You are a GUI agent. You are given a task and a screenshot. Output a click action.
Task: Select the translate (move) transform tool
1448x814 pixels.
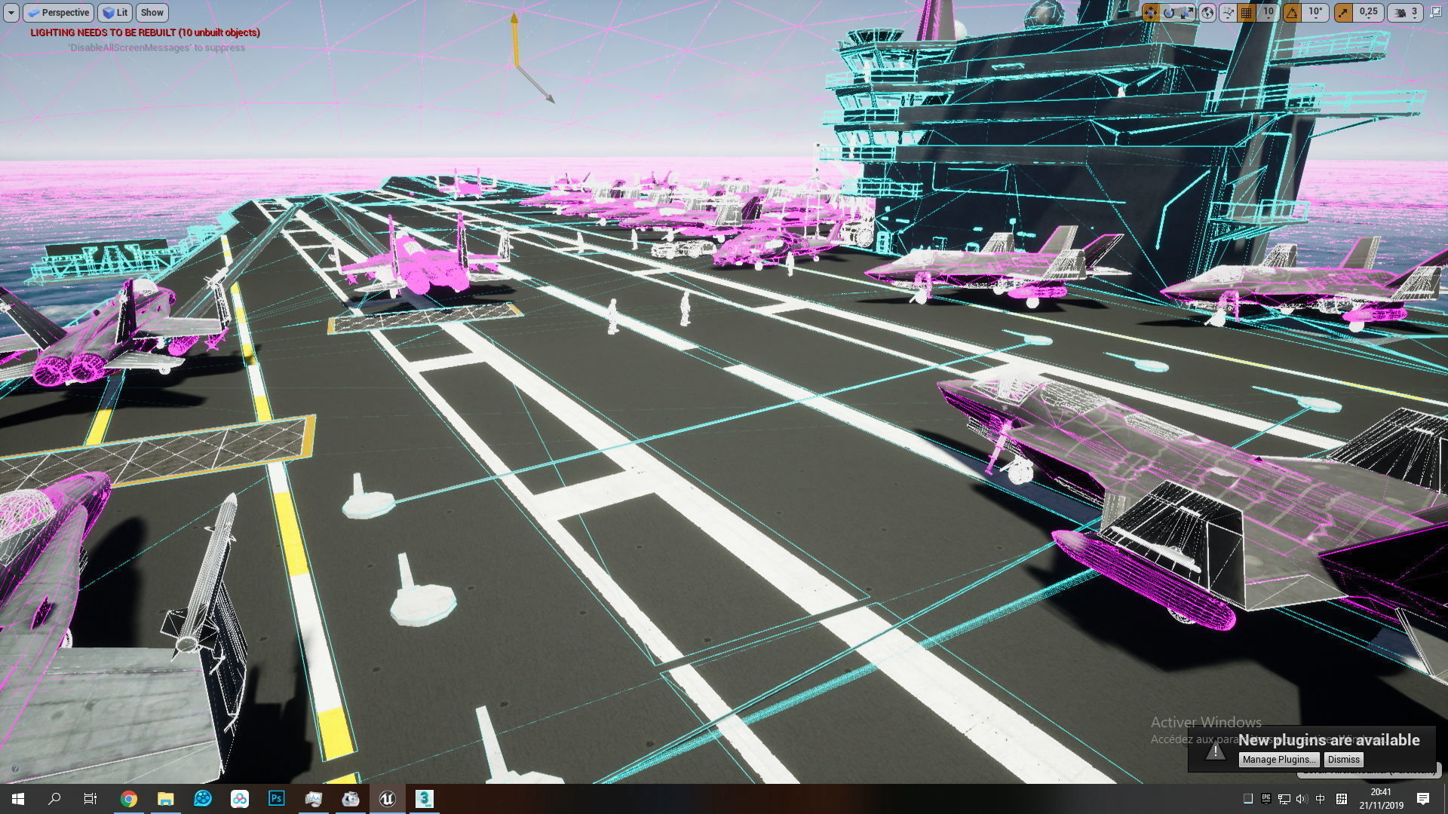(x=1151, y=13)
